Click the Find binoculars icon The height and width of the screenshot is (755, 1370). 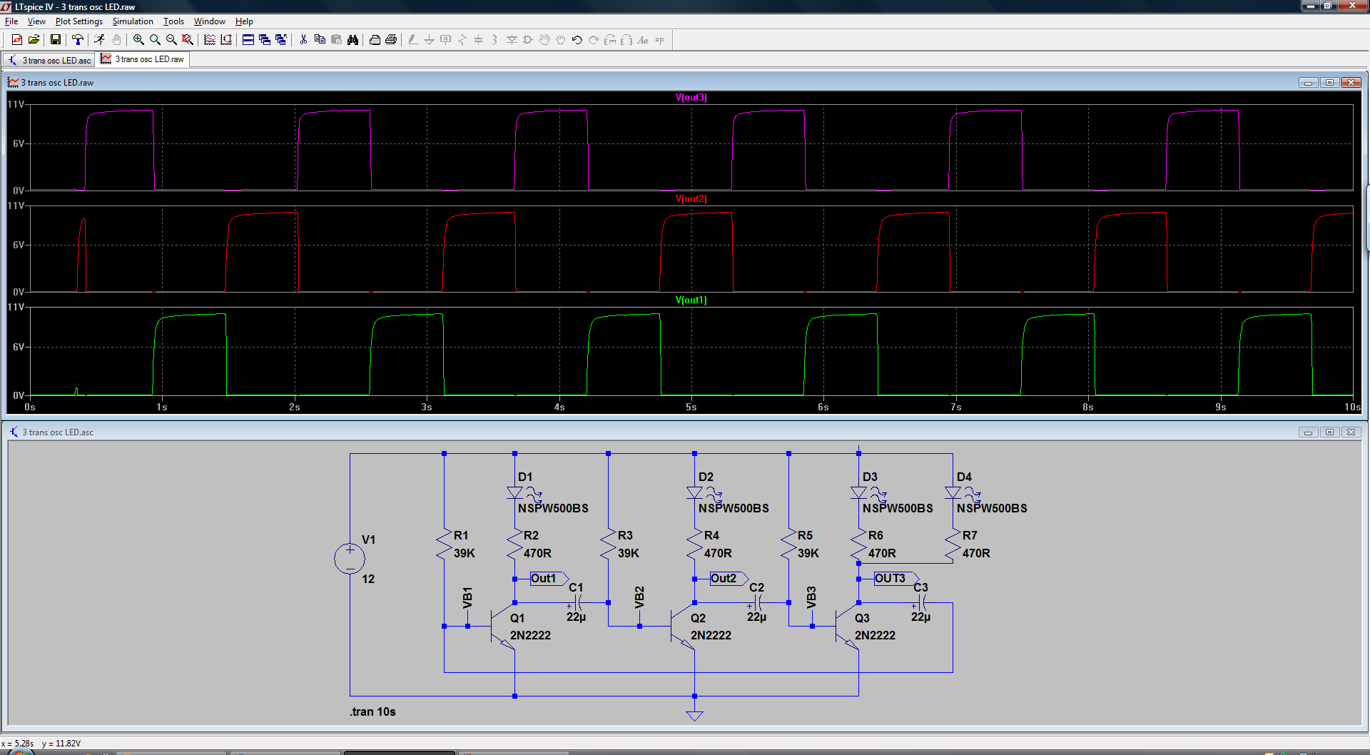352,40
